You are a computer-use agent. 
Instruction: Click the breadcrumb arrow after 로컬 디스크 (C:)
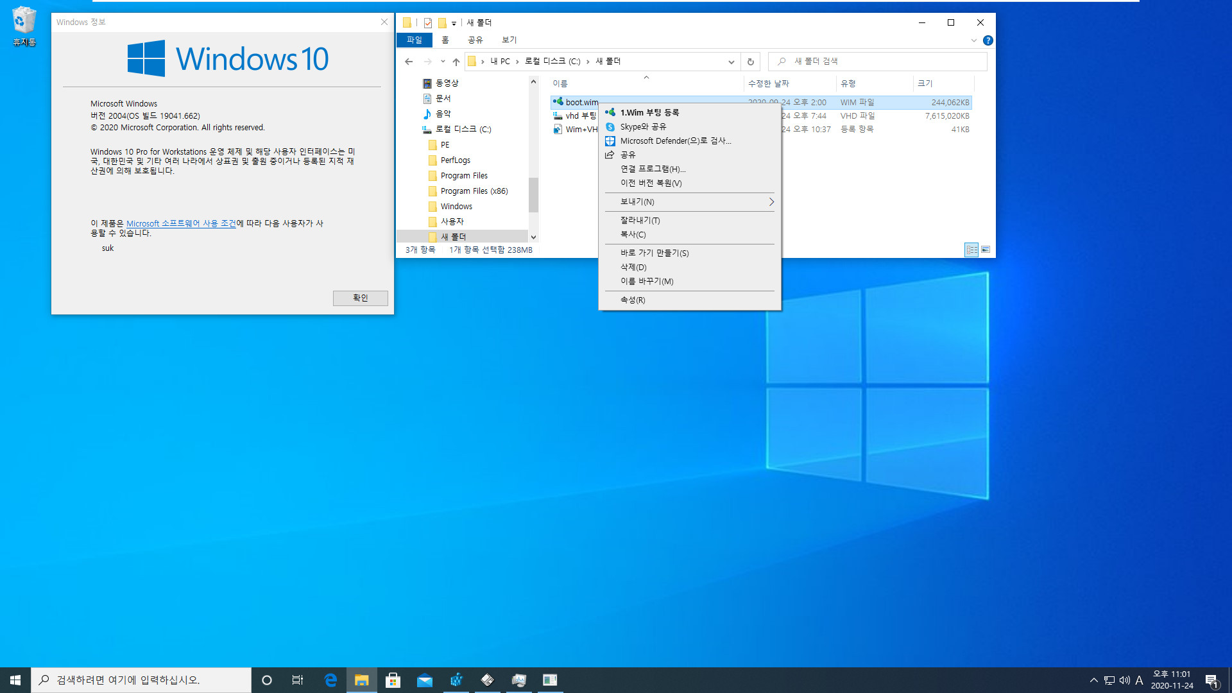pyautogui.click(x=588, y=62)
